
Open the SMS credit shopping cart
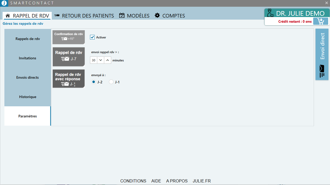[320, 21]
